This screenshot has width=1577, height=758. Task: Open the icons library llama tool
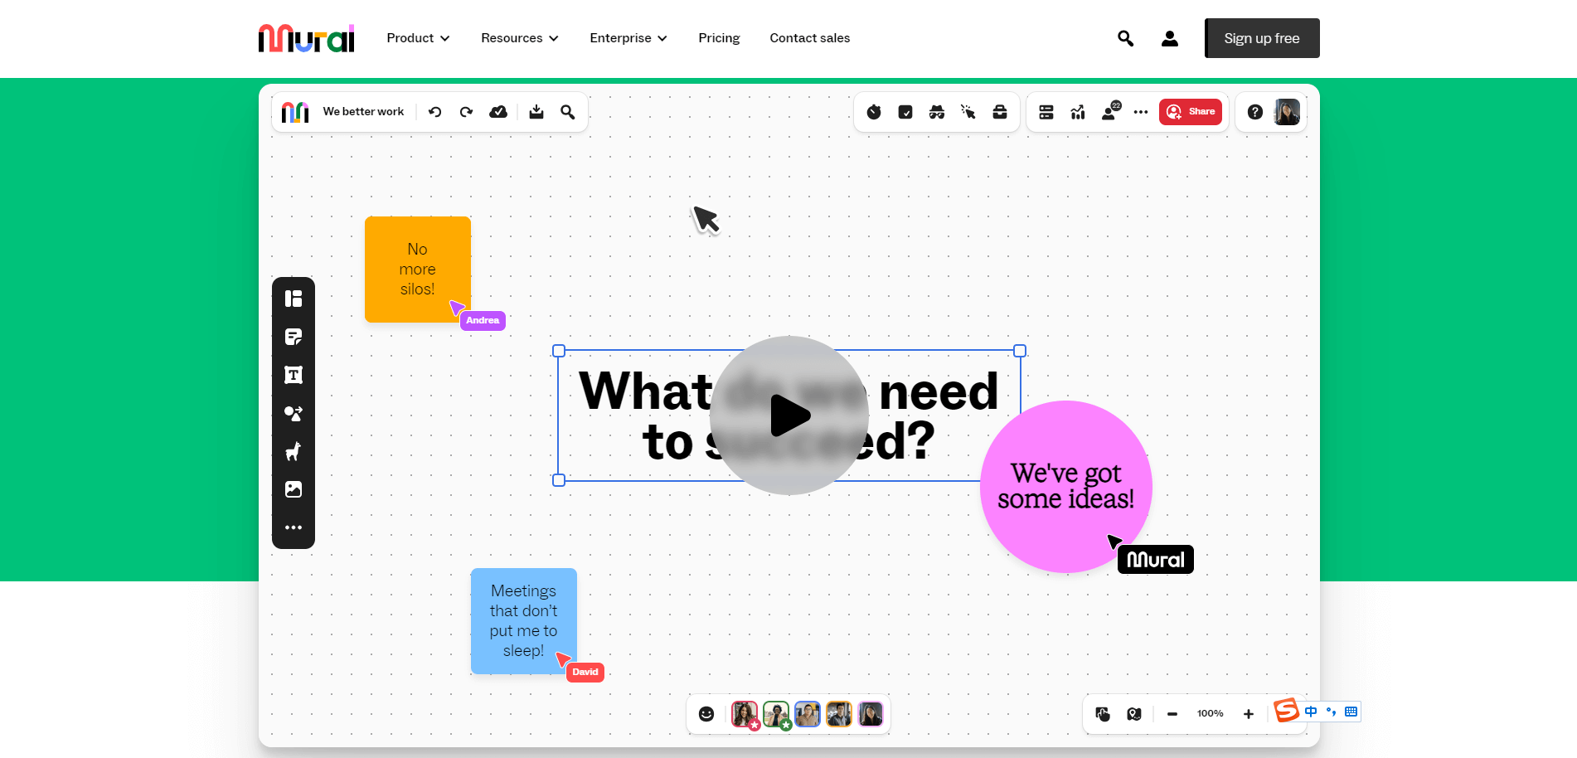(294, 451)
